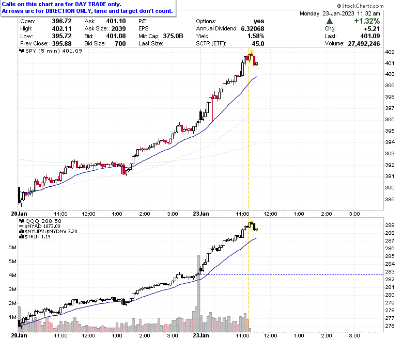403x340 pixels.
Task: Click the green up-triangle change indicator
Action: pos(330,21)
